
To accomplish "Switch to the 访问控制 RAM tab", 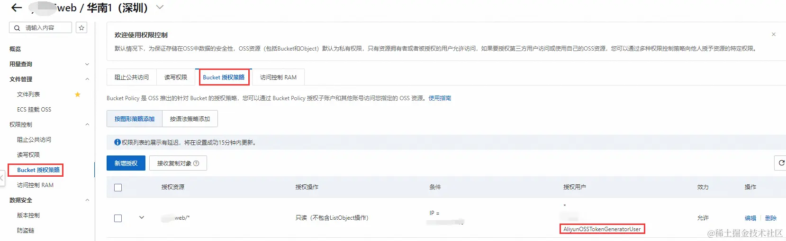I will coord(278,77).
